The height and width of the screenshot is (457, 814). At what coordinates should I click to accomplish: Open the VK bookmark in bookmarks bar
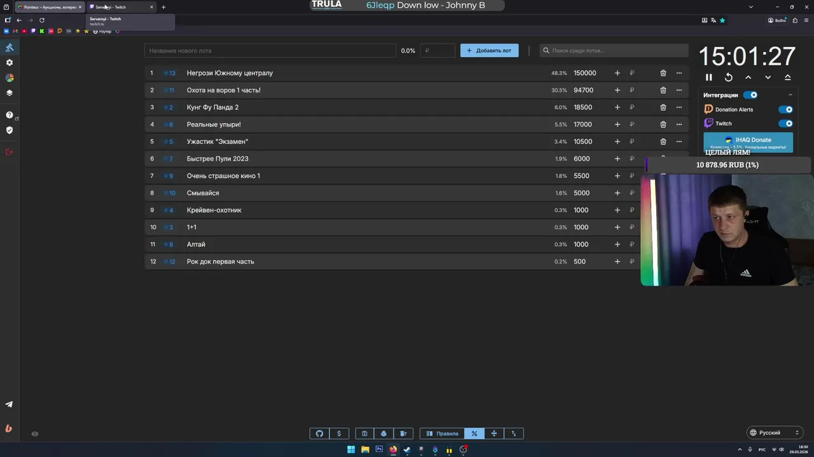pyautogui.click(x=7, y=31)
